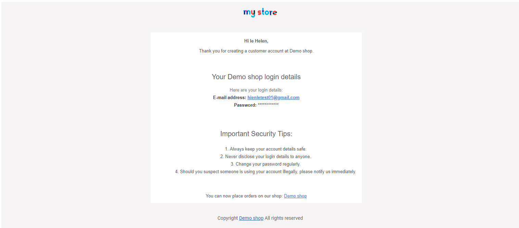Viewport: 519px width, 228px height.
Task: Select the 'Your Demo shop login details' heading
Action: tap(256, 77)
